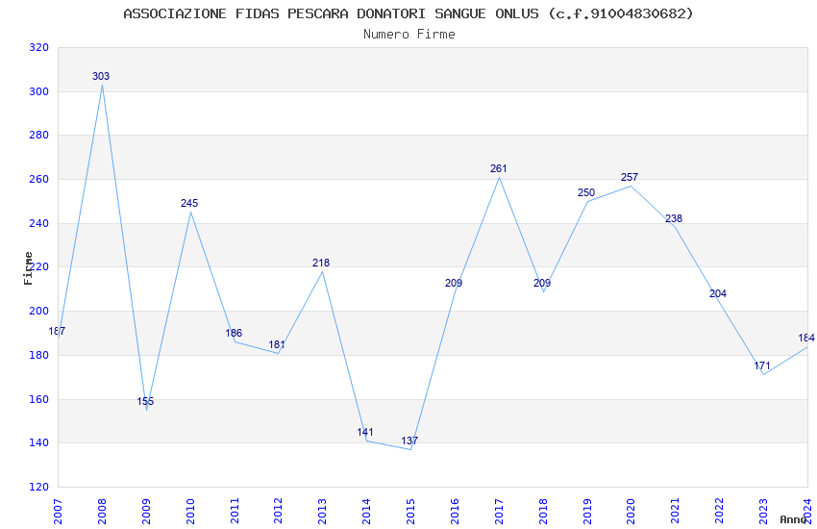
Task: Click the 300 tick on the y-axis
Action: click(x=39, y=91)
